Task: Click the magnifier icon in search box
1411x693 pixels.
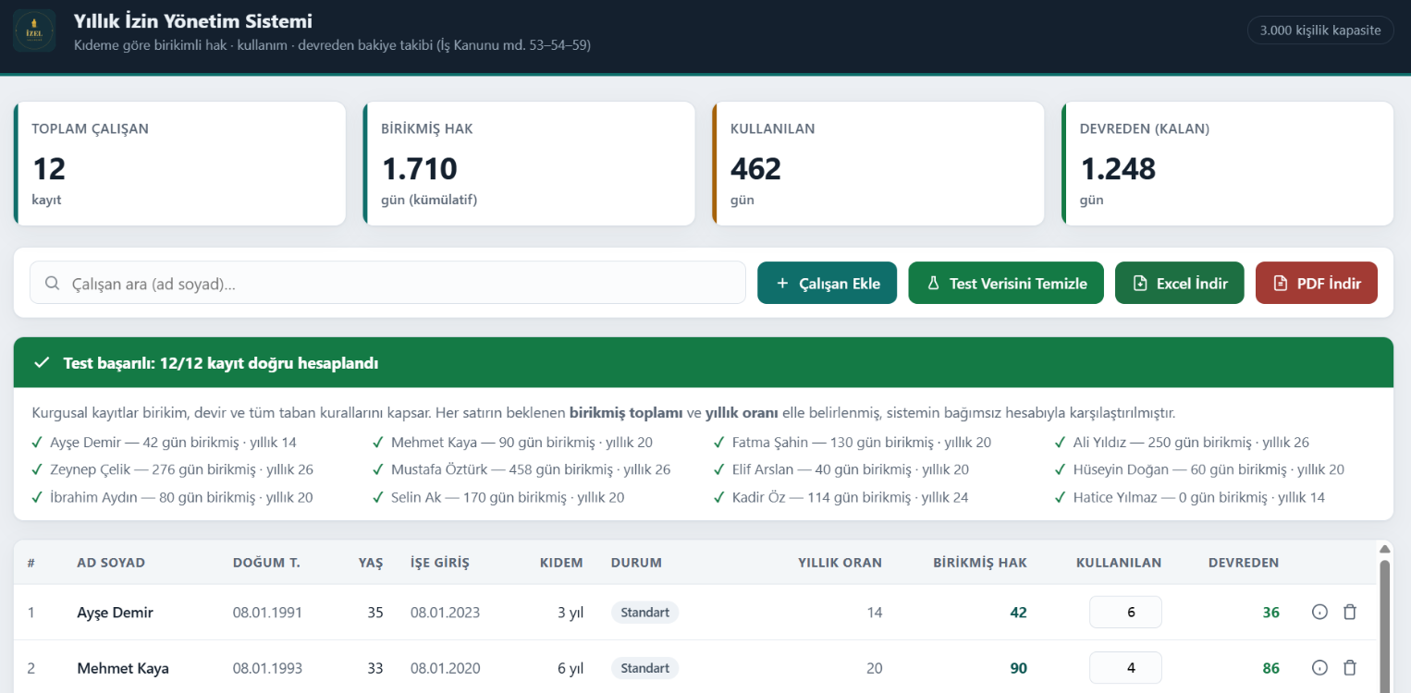Action: [53, 284]
